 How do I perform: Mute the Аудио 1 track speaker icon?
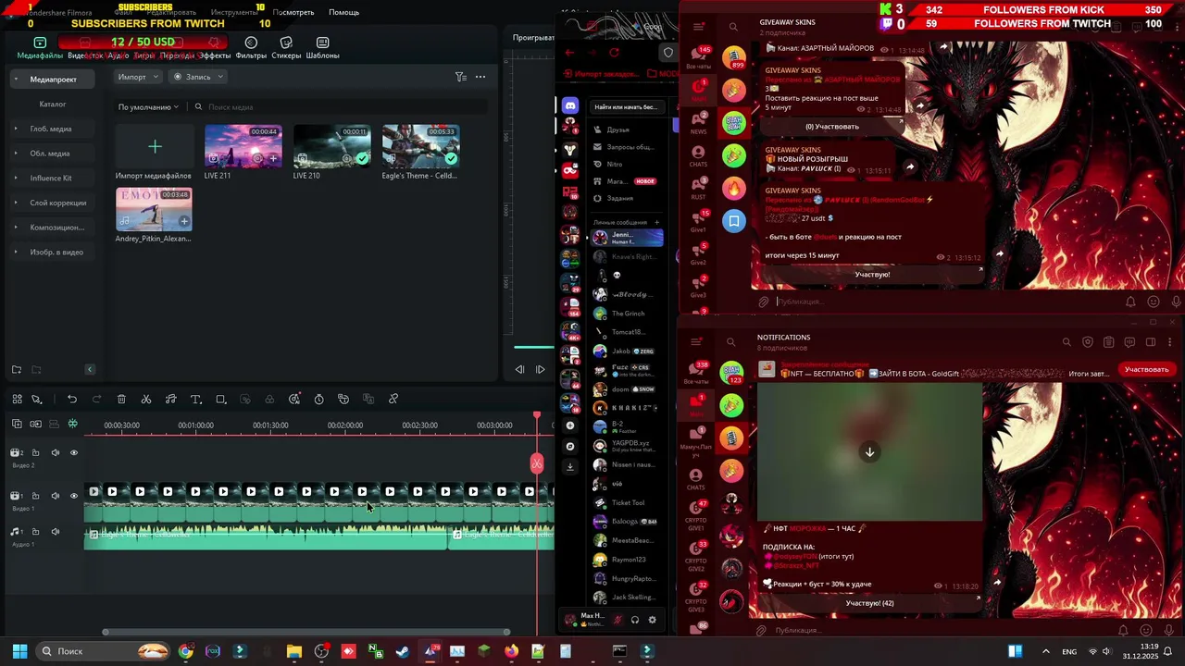[x=55, y=532]
